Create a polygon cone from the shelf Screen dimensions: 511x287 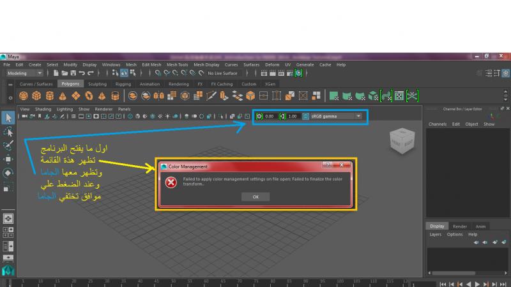63,96
